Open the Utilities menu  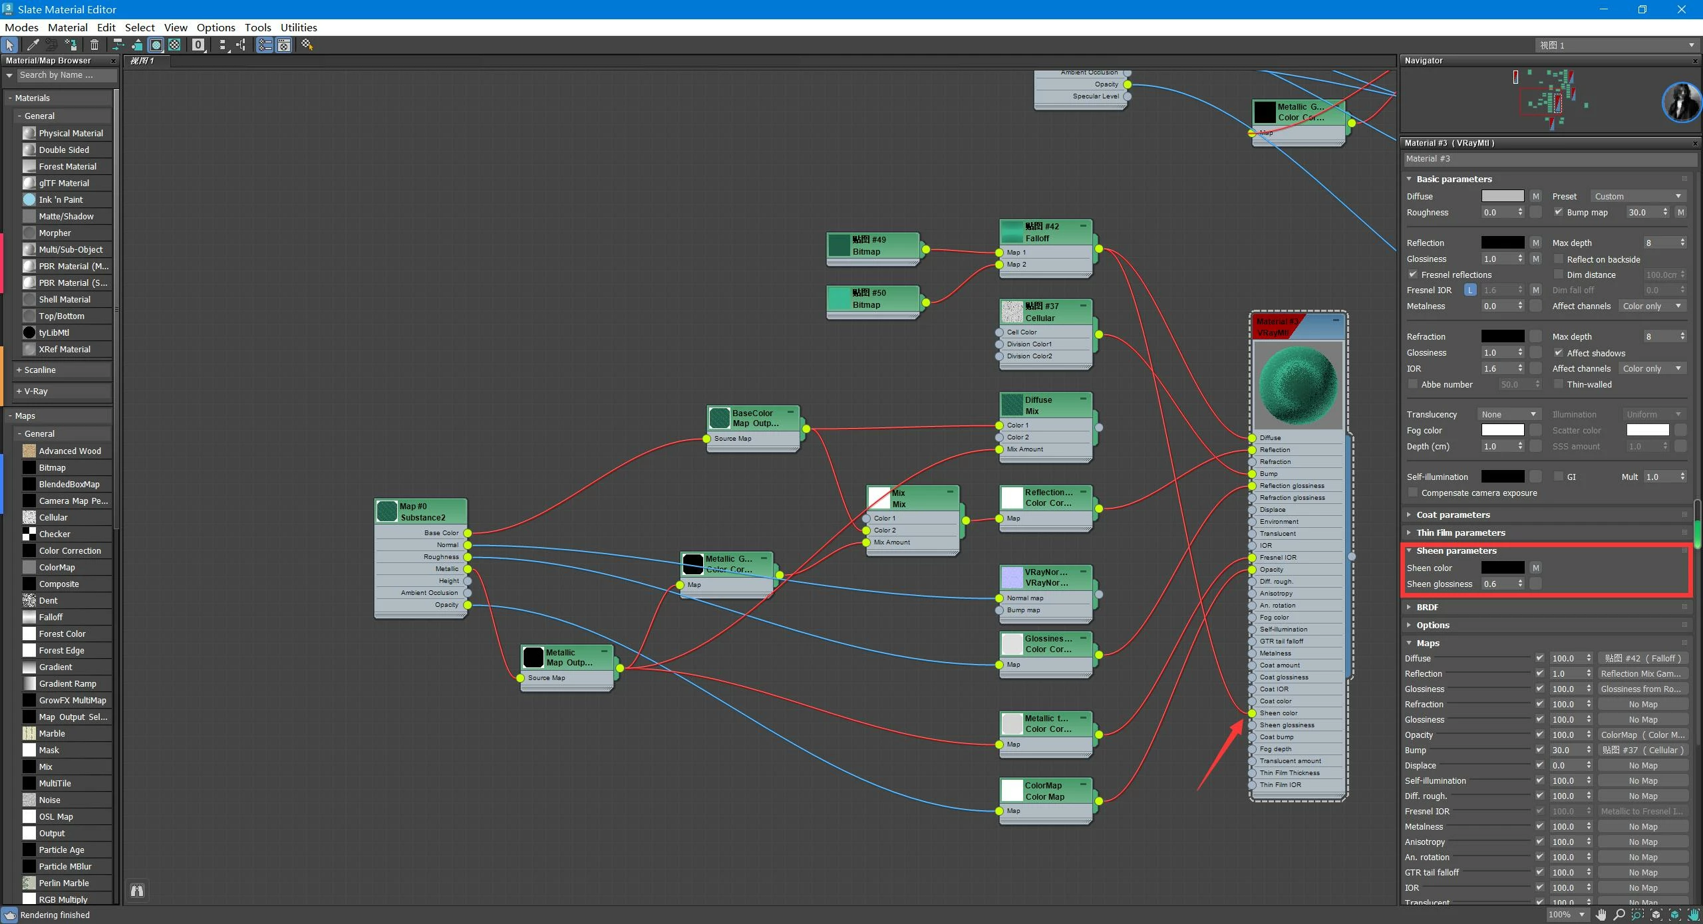pos(298,27)
